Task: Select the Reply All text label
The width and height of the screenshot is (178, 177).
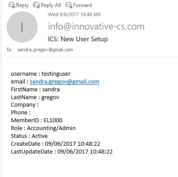Action: tap(51, 5)
